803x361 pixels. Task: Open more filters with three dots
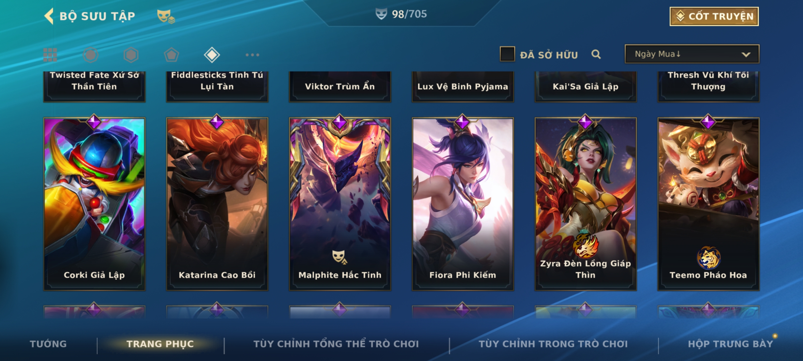[252, 55]
